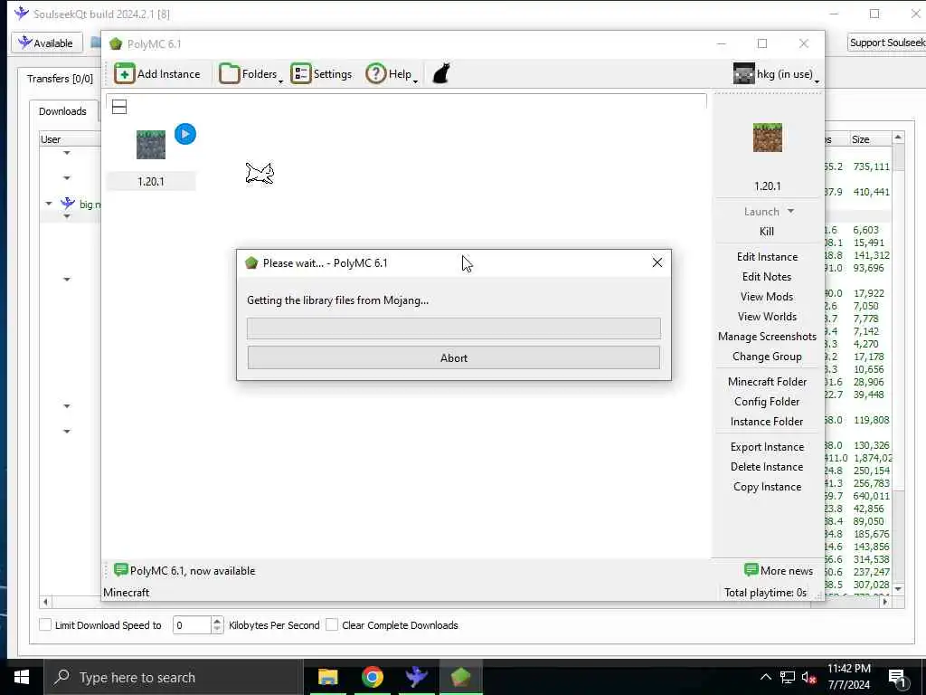Click the grass block icon in side panel
This screenshot has width=926, height=695.
pos(767,138)
